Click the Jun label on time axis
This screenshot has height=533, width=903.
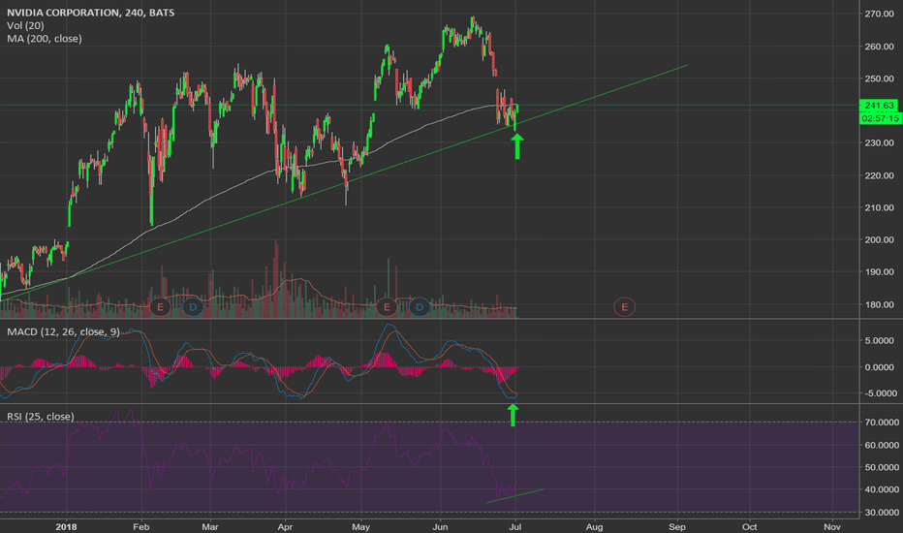[x=440, y=526]
